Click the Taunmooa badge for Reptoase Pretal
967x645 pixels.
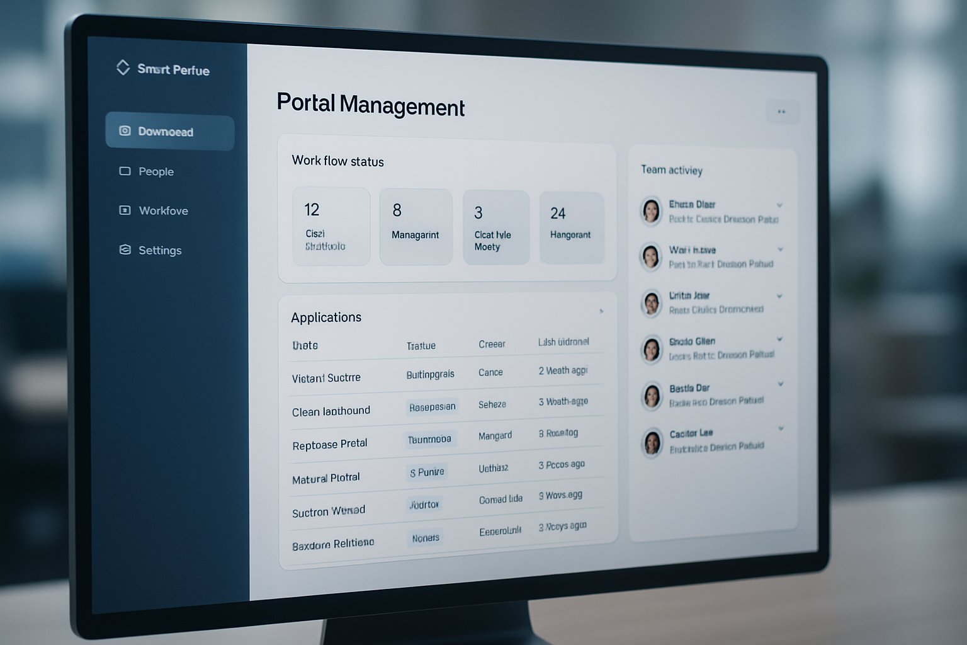coord(431,439)
